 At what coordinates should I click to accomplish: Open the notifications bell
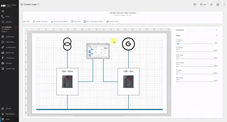211,5
